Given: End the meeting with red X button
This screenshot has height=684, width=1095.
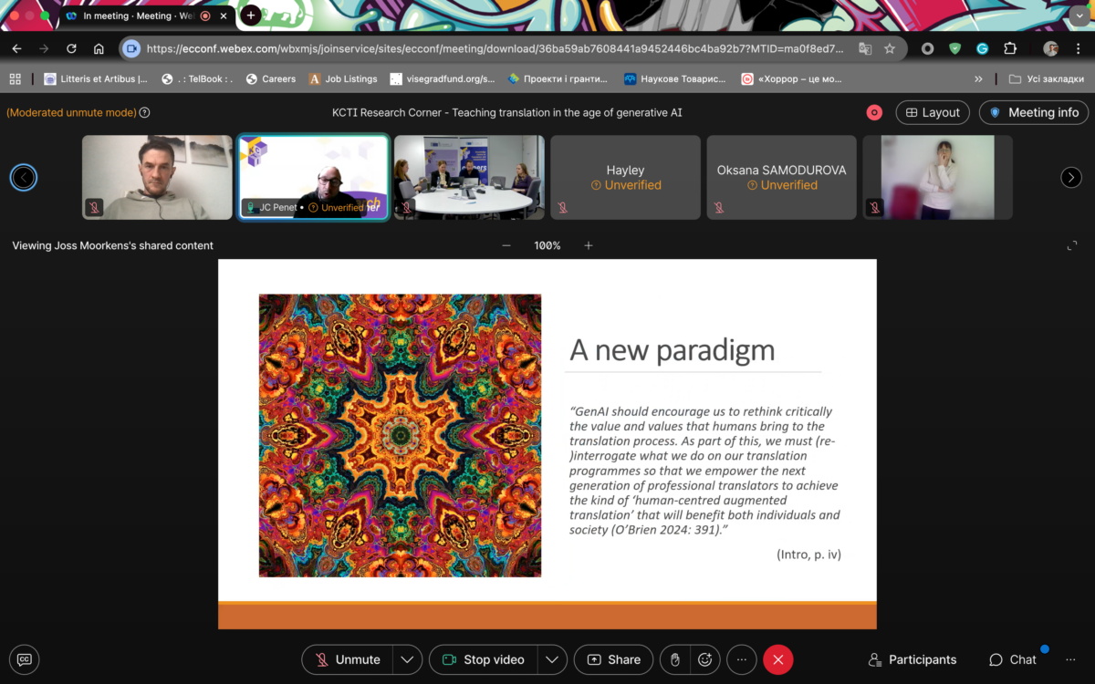Looking at the screenshot, I should [778, 659].
